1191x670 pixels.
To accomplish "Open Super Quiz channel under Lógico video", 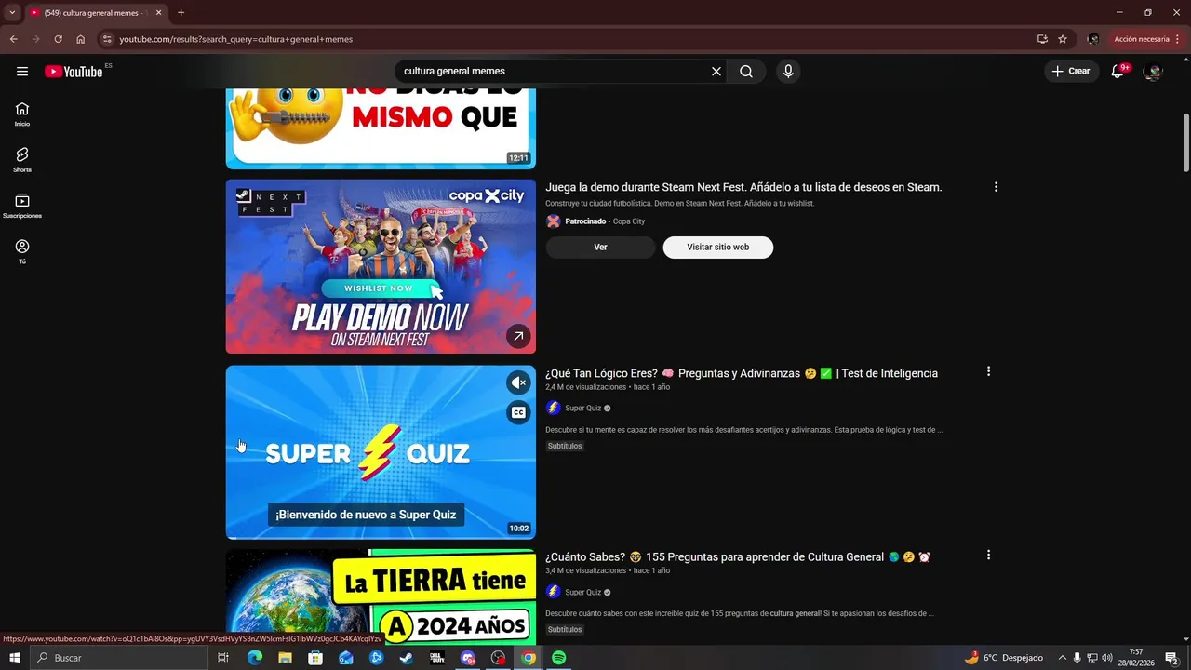I will coord(583,409).
